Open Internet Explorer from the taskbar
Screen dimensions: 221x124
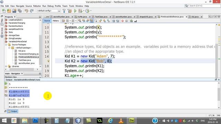coord(110,121)
